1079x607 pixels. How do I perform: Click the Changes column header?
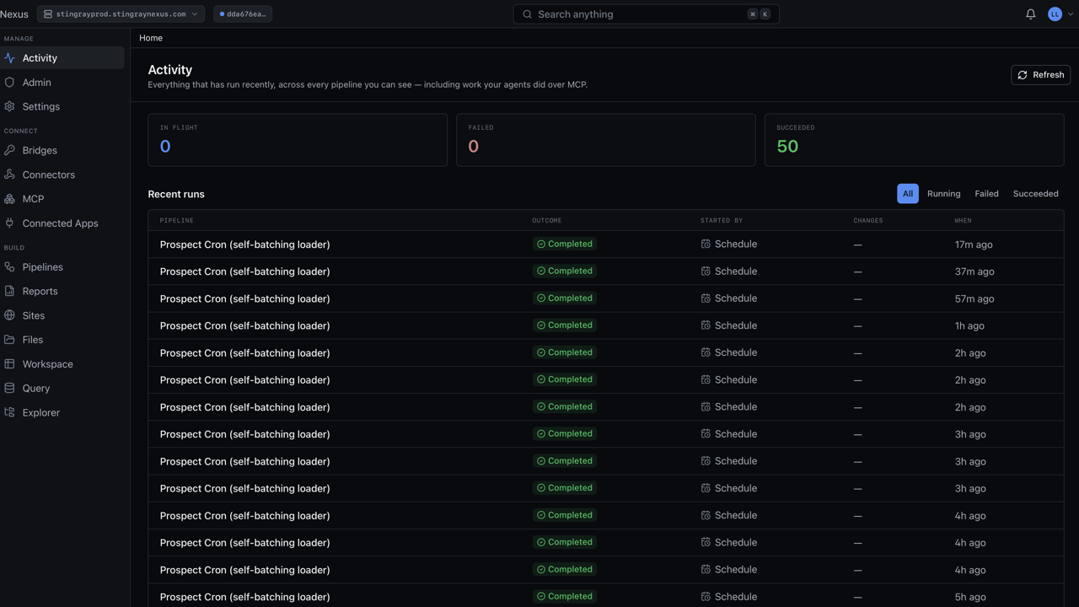coord(867,221)
